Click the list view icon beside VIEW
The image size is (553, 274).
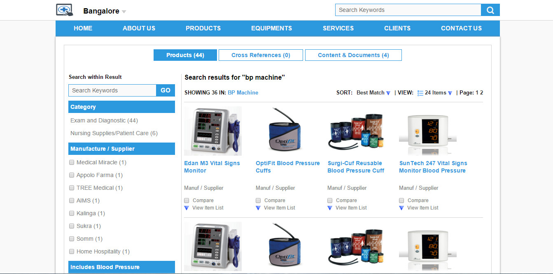420,93
